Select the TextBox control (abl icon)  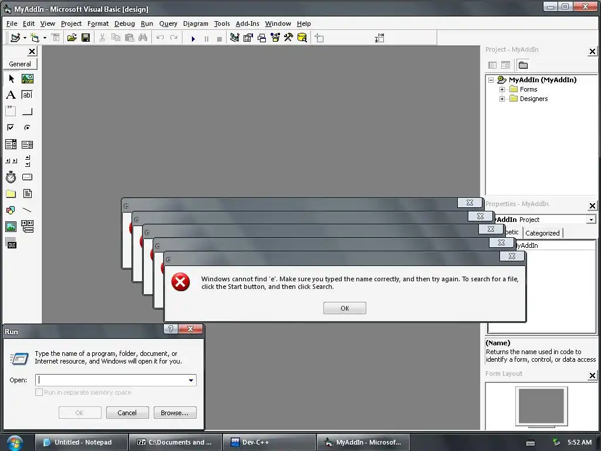pyautogui.click(x=27, y=95)
